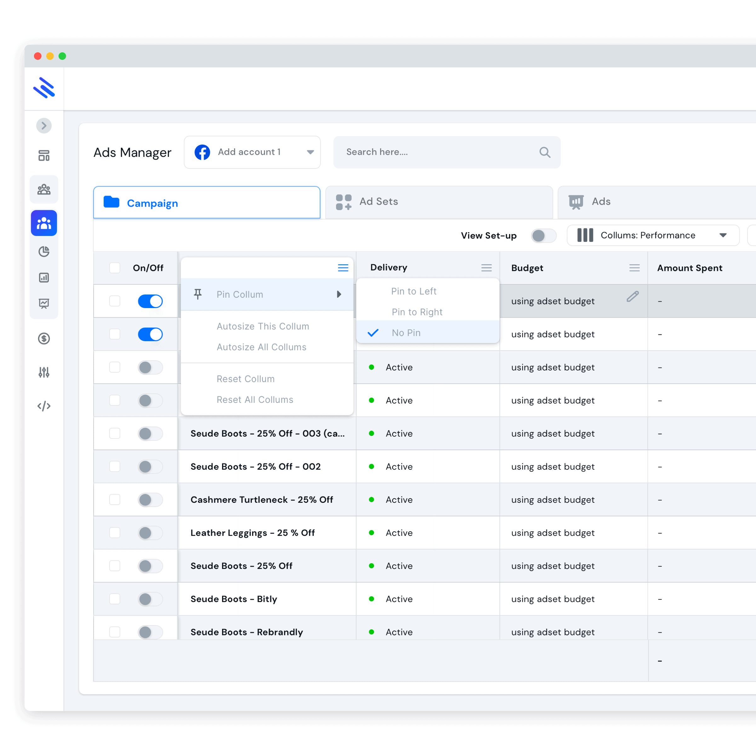Click the code brackets sidebar icon
The width and height of the screenshot is (756, 756).
44,406
